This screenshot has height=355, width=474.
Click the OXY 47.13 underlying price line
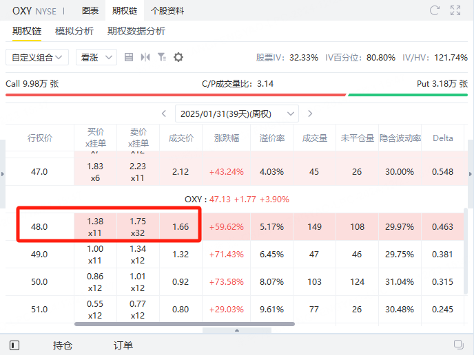pos(237,200)
